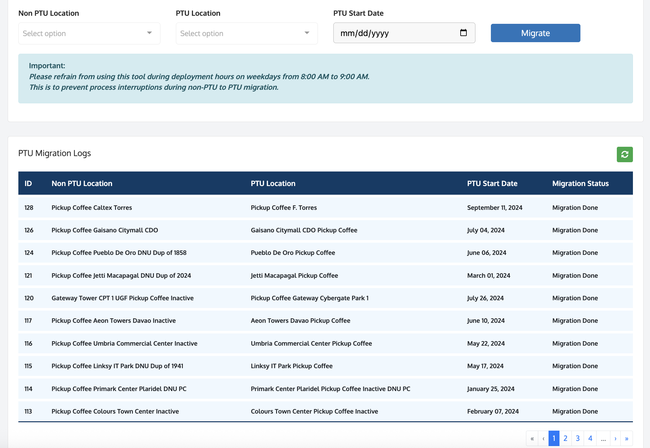Image resolution: width=650 pixels, height=448 pixels.
Task: Click the green refresh logs icon
Action: click(625, 154)
